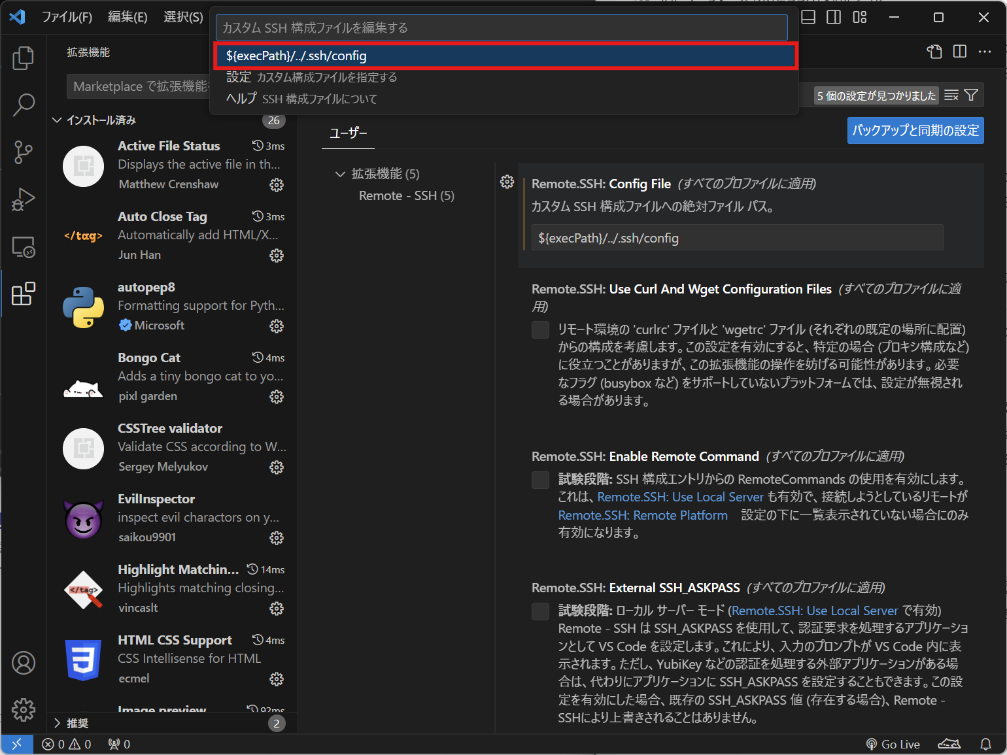Open the settings filter funnel
1007x755 pixels.
click(972, 95)
